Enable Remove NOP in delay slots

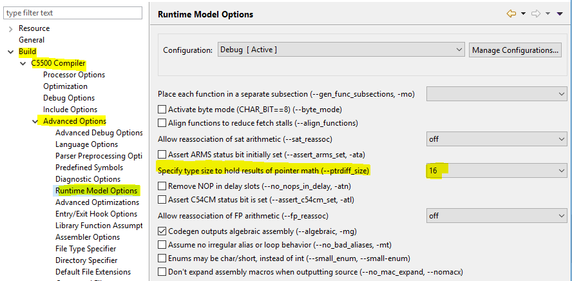click(x=162, y=186)
